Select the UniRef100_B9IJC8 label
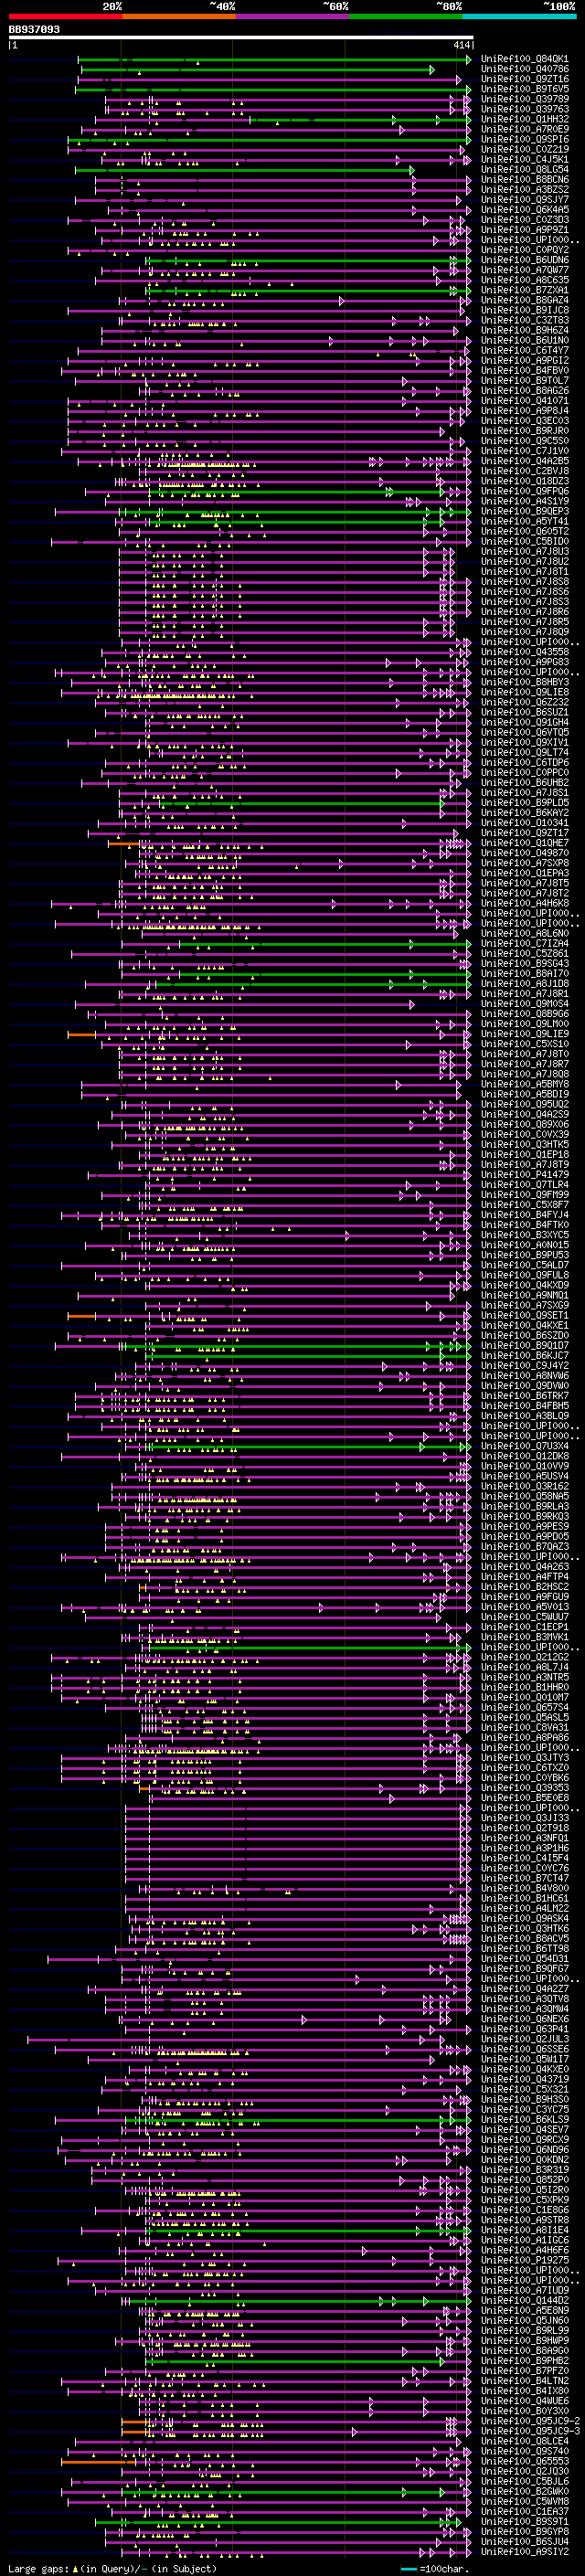585x2576 pixels. point(525,310)
